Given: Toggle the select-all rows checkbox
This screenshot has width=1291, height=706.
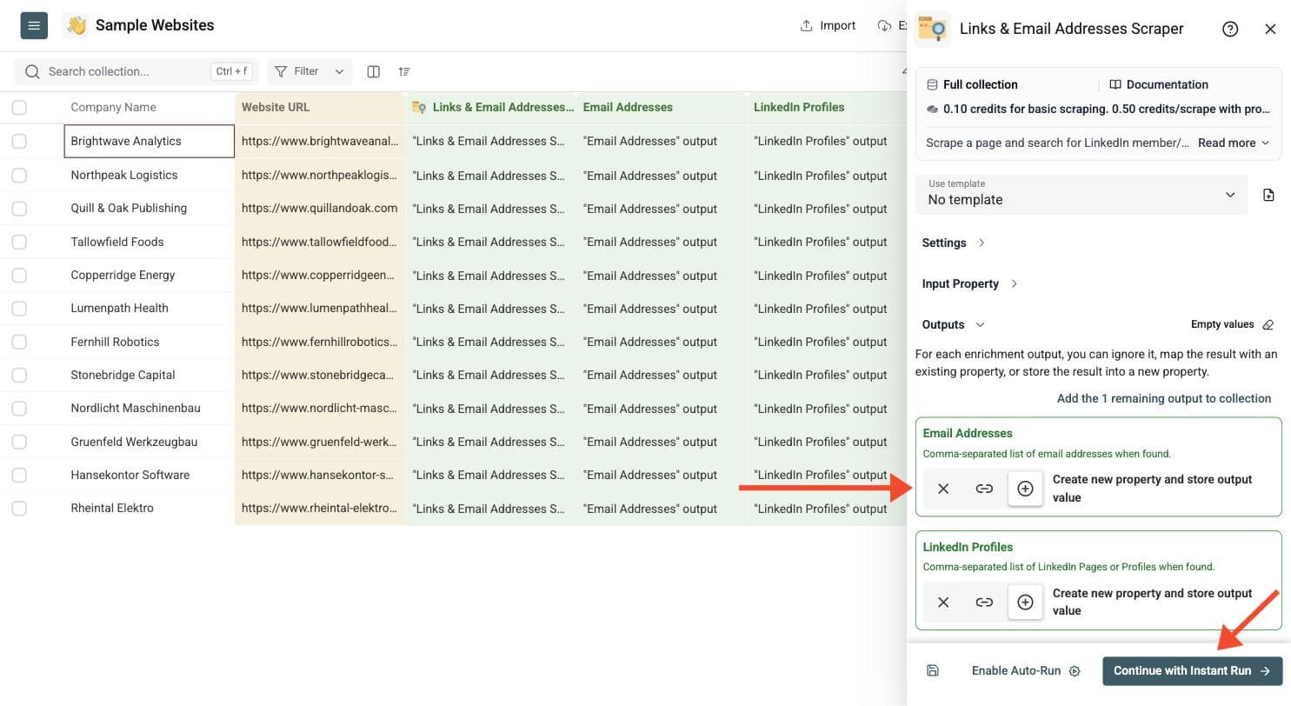Looking at the screenshot, I should pyautogui.click(x=19, y=107).
